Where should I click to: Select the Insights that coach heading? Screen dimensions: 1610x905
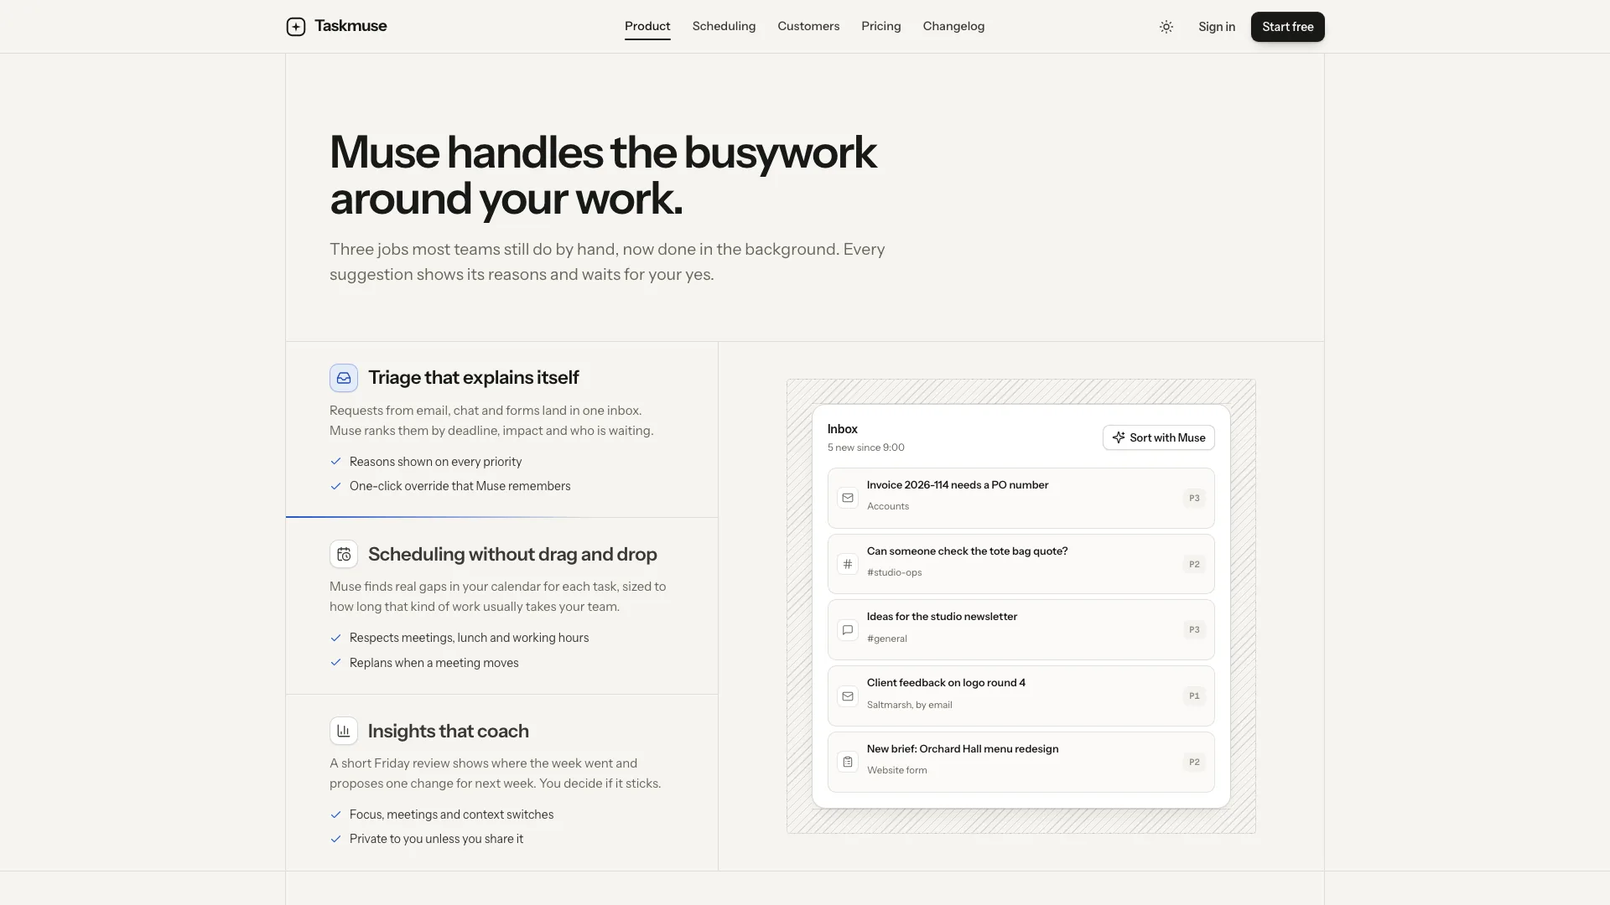pyautogui.click(x=448, y=731)
